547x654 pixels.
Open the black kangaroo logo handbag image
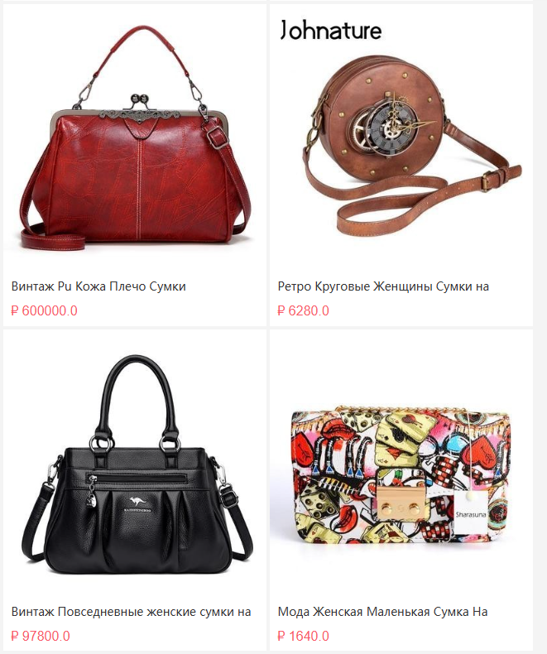135,462
